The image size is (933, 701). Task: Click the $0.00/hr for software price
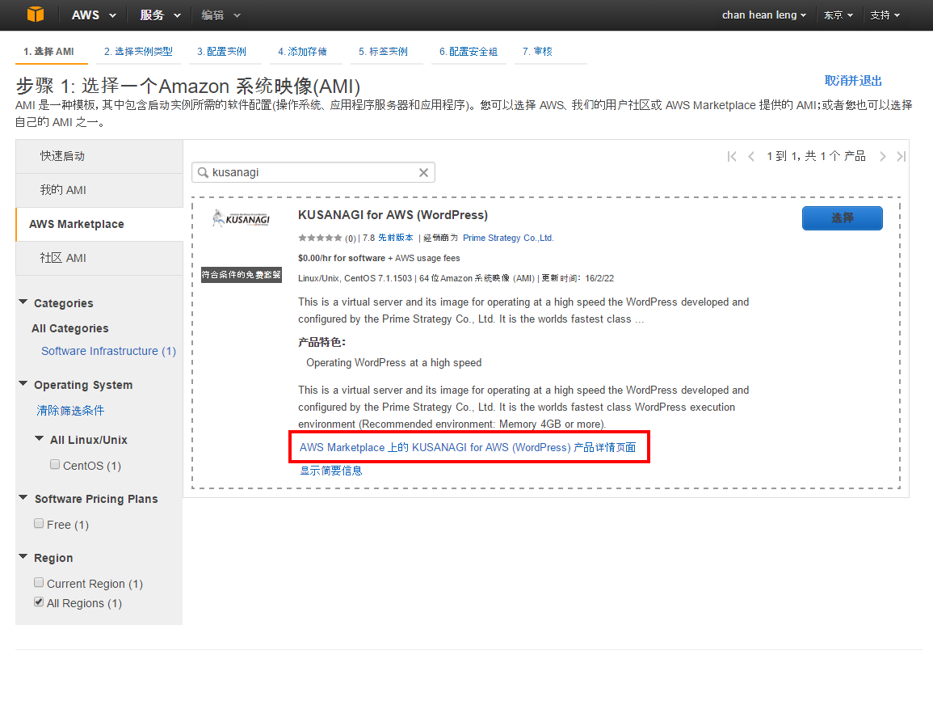342,258
